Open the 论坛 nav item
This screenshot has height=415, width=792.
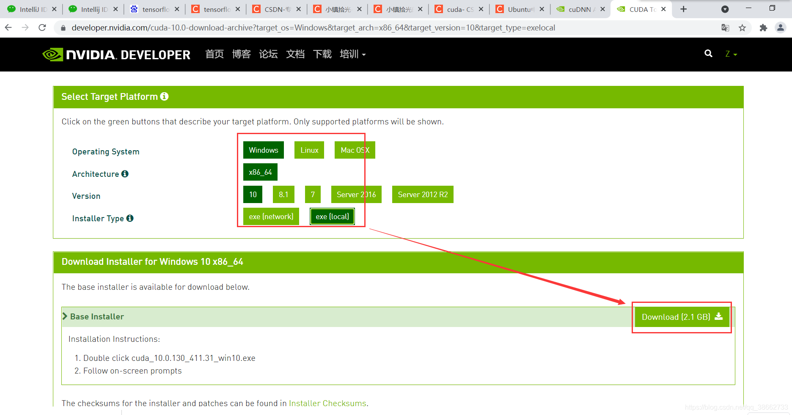click(268, 54)
